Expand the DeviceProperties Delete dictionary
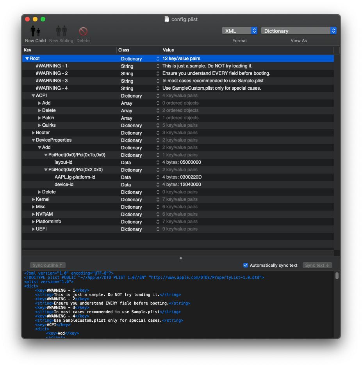Viewport: 362px width, 367px height. tap(39, 192)
